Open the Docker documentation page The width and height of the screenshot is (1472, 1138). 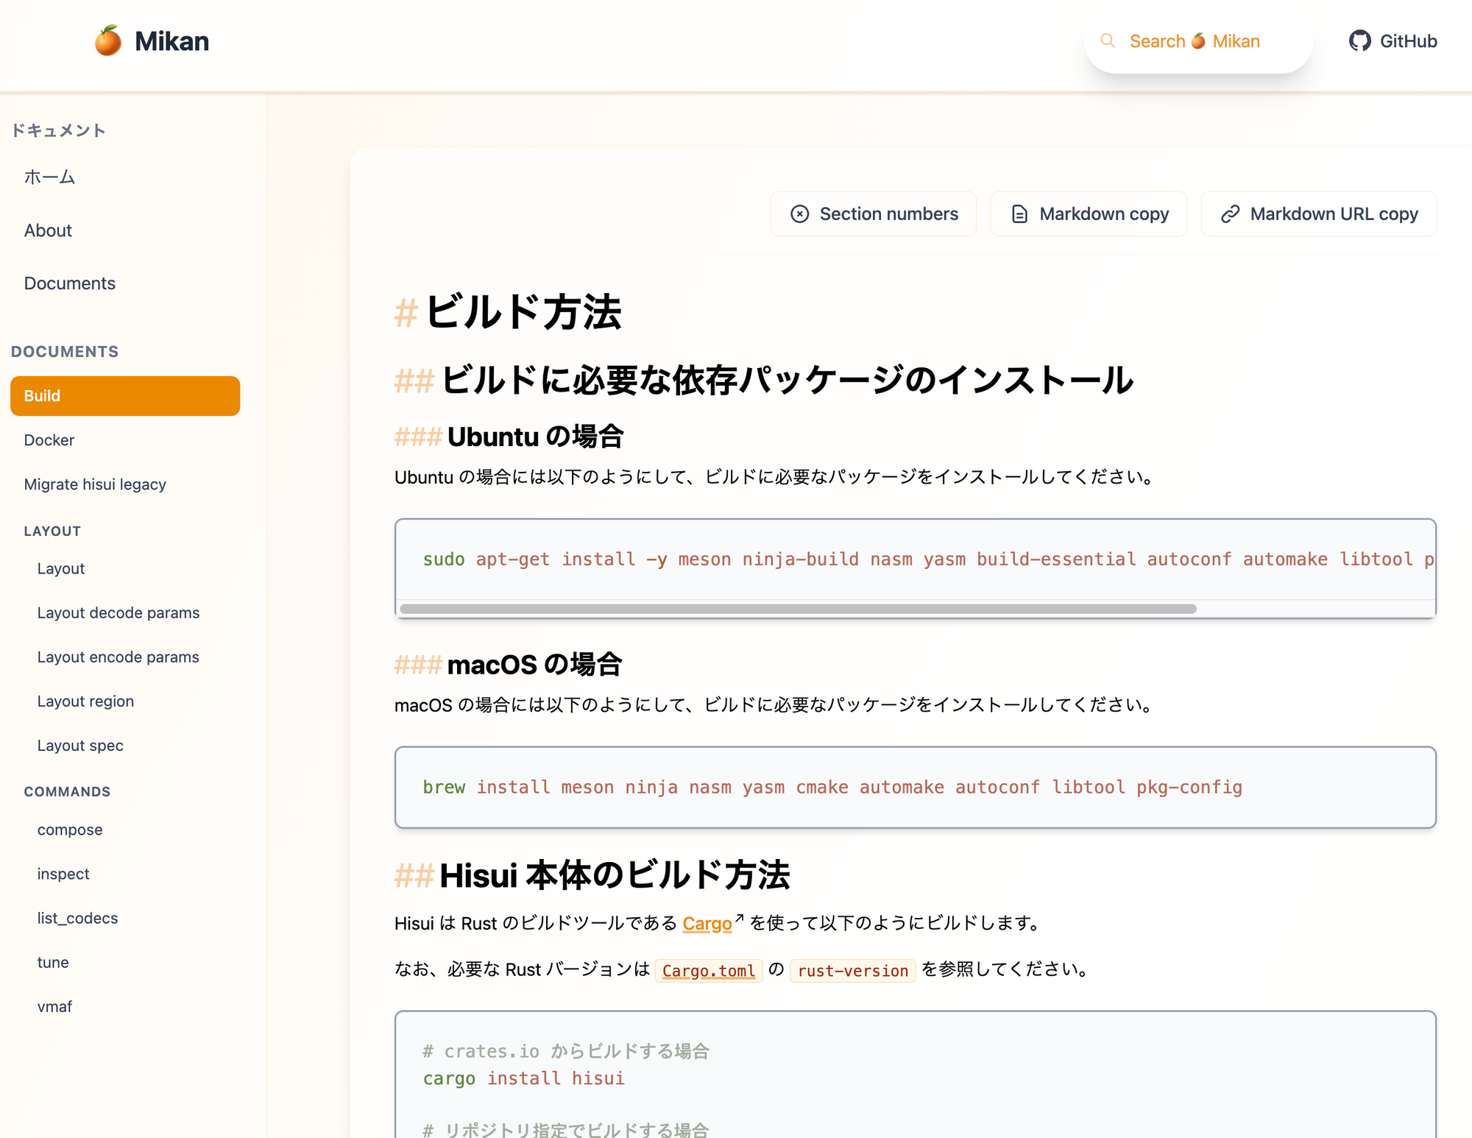point(49,440)
